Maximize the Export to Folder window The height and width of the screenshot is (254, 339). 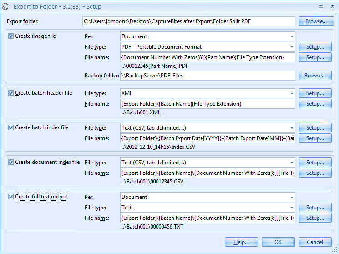(x=321, y=7)
